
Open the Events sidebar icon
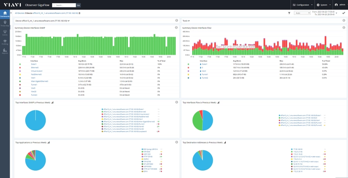[5, 33]
